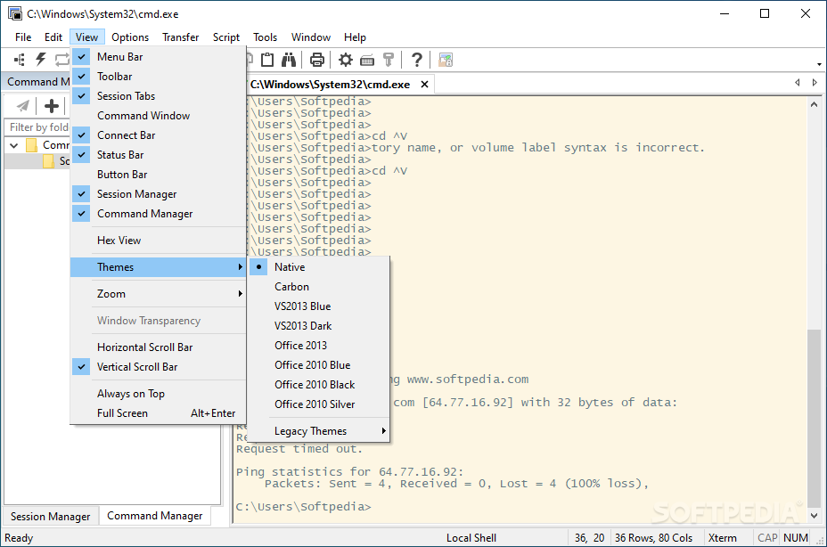827x547 pixels.
Task: Select Full Screen menu entry
Action: (159, 413)
